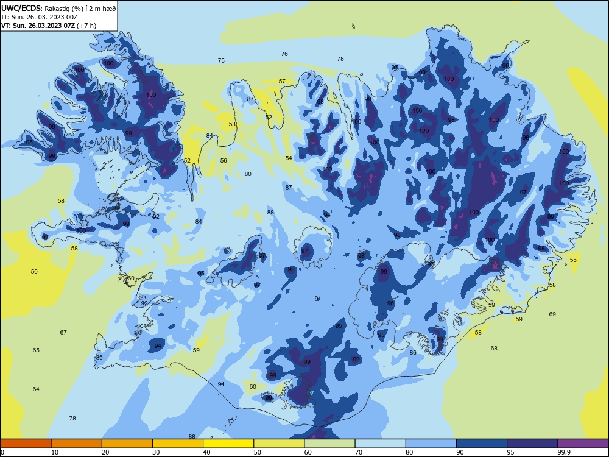Screen dimensions: 609x457
Task: Click the map value '76' in the northern sea
Action: click(x=284, y=54)
